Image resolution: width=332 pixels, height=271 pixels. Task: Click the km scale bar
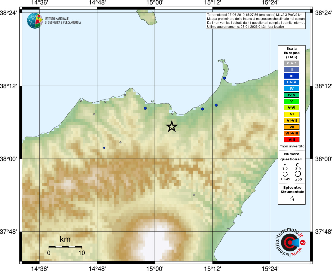point(65,247)
